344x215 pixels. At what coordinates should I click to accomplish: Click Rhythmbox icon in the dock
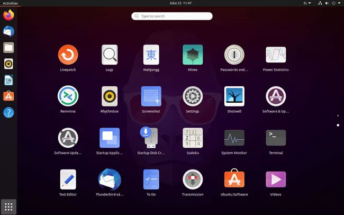tap(8, 64)
